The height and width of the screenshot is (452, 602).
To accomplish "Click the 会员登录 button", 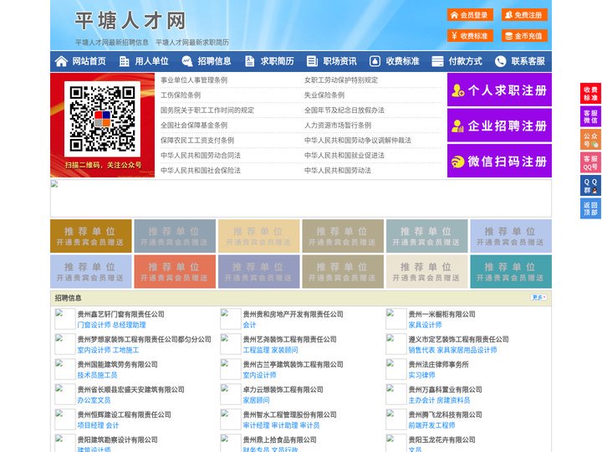I will coord(470,15).
